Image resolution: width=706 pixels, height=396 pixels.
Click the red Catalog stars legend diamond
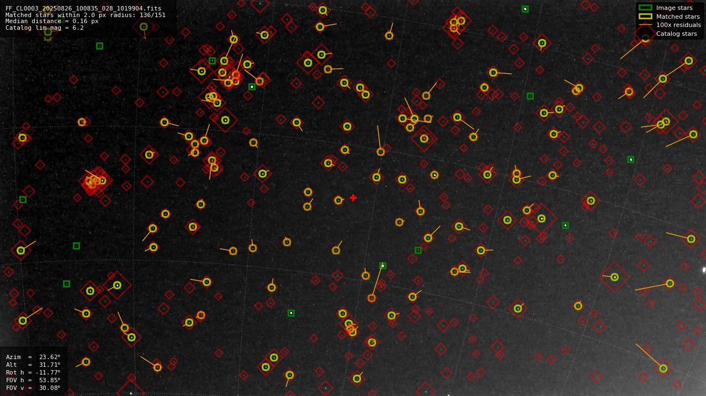click(645, 34)
